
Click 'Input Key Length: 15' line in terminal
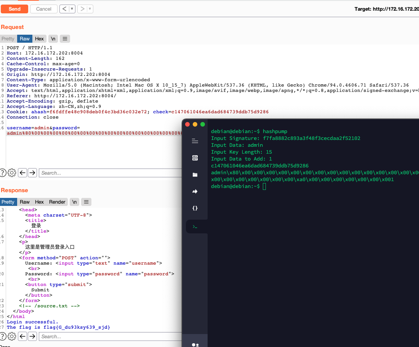(x=241, y=152)
